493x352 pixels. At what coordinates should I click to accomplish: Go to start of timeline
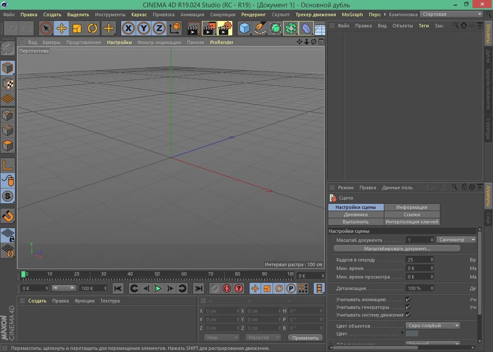pos(118,288)
